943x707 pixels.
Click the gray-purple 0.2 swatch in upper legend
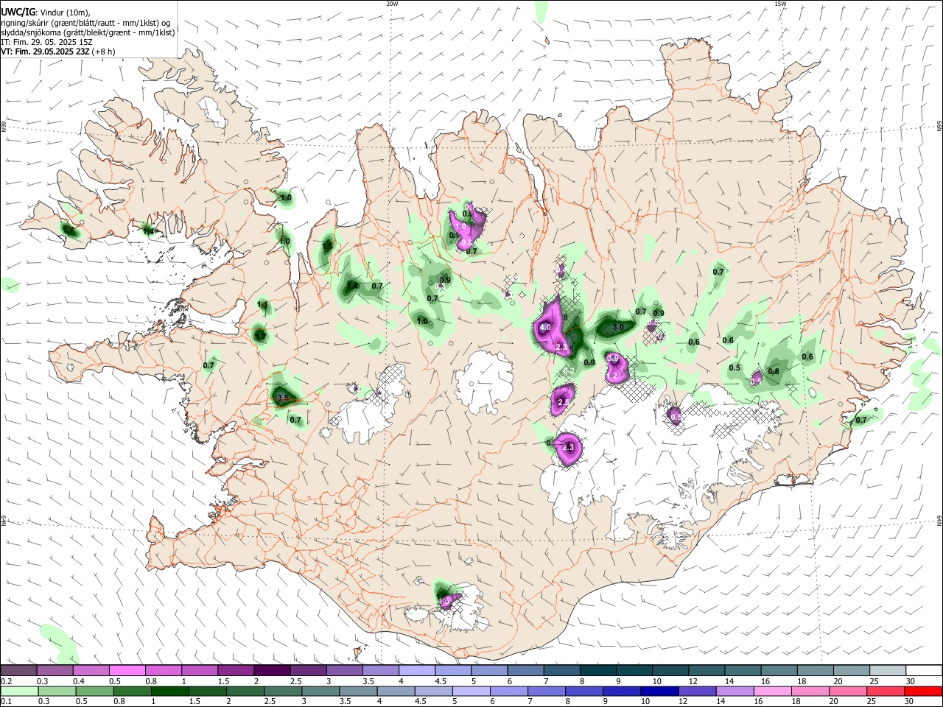[18, 671]
